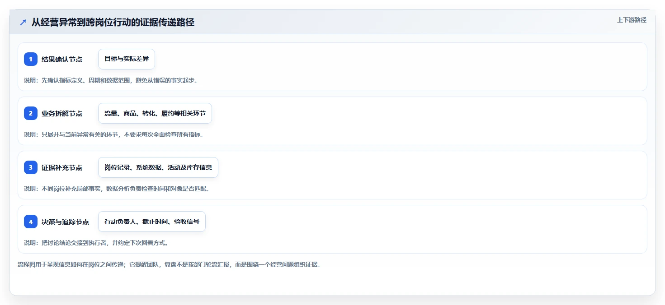The image size is (665, 305).
Task: Click the note starting 说明：只展开与当前异常有关
Action: (113, 134)
